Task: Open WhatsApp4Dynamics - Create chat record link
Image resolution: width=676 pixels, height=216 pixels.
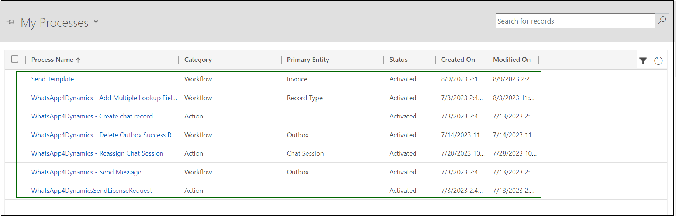Action: (x=92, y=116)
